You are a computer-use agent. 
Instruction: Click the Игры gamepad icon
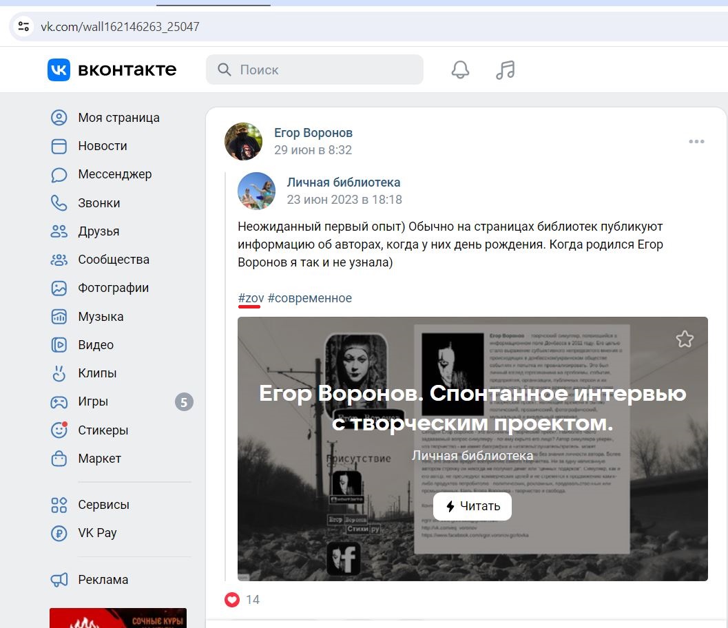[59, 402]
